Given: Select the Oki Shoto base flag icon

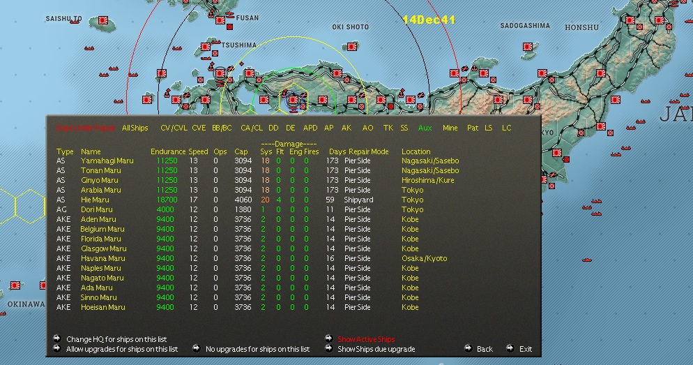Looking at the screenshot, I should [352, 46].
